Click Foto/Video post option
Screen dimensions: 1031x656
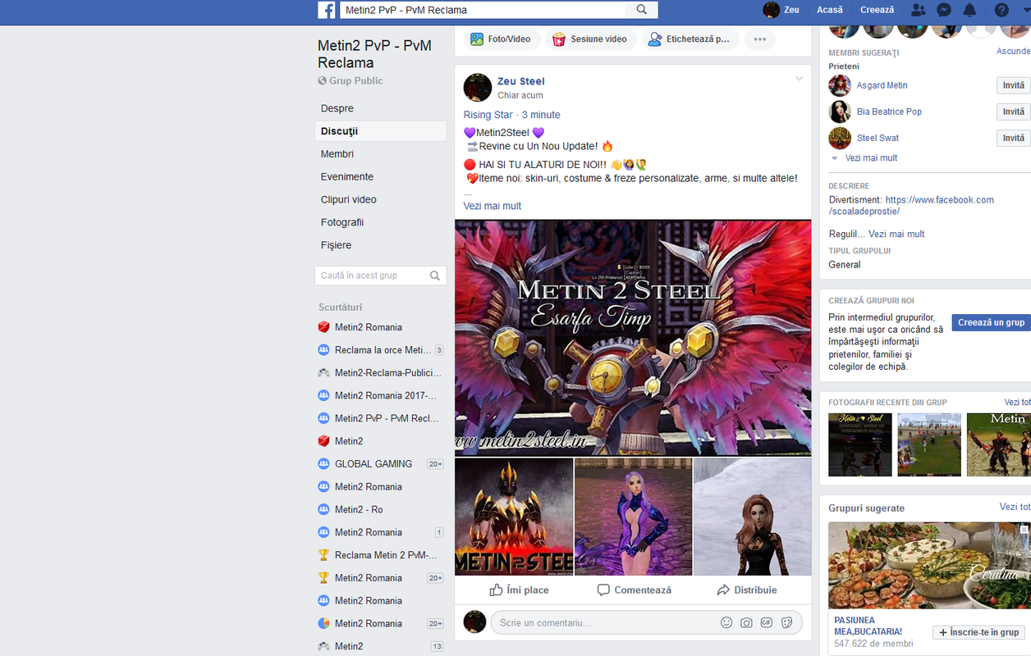[x=501, y=39]
